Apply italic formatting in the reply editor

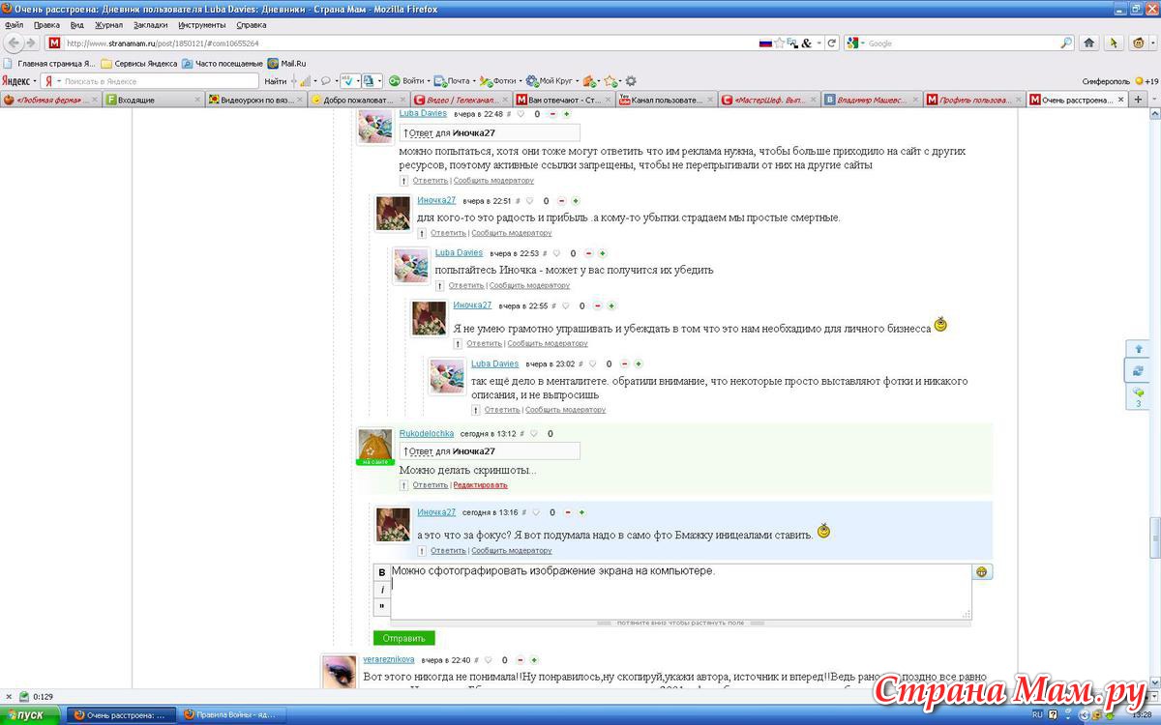click(382, 590)
